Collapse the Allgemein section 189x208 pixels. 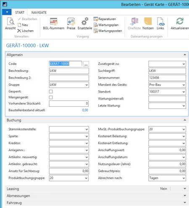tap(185, 55)
